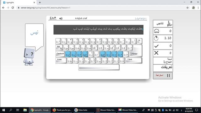Click the highlighted ك key
The width and height of the screenshot is (201, 113).
click(120, 54)
